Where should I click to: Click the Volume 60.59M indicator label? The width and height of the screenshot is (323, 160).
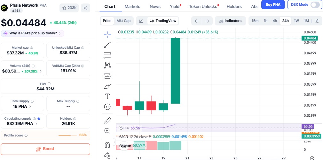132,145
